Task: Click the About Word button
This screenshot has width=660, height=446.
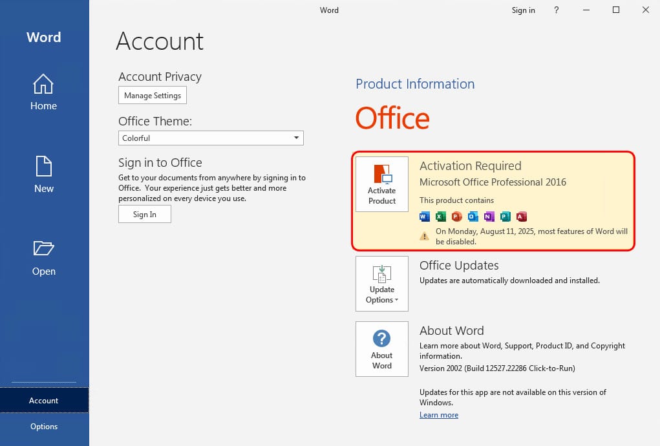Action: coord(382,349)
